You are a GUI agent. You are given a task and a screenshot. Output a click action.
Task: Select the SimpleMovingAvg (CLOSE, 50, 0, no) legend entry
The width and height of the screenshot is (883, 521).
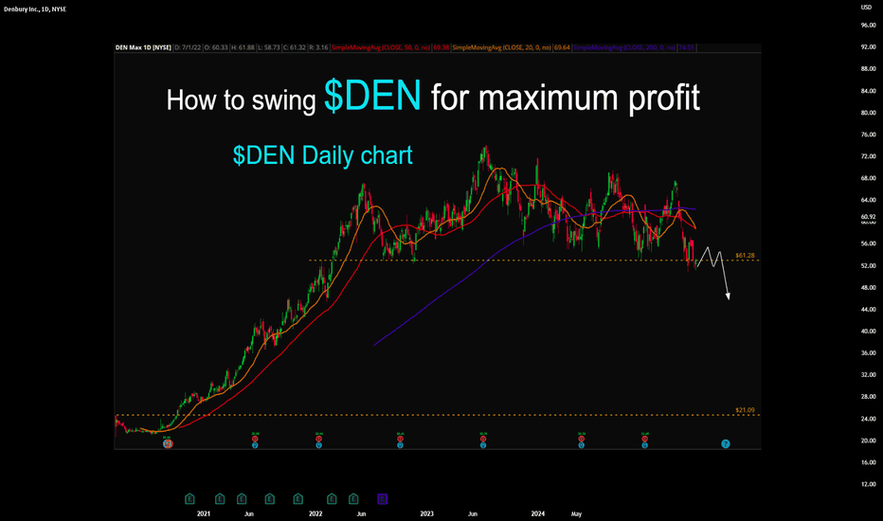[381, 47]
